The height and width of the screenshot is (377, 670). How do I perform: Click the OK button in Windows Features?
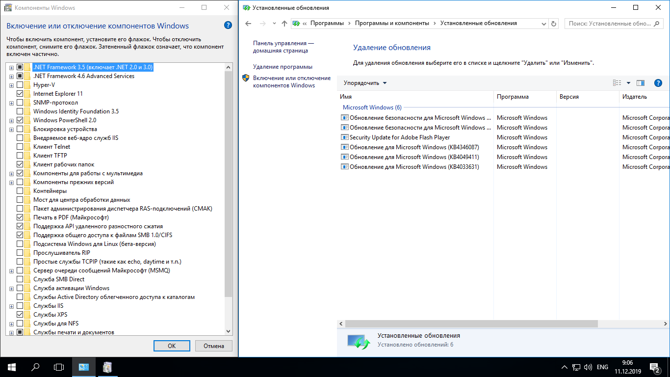point(172,346)
